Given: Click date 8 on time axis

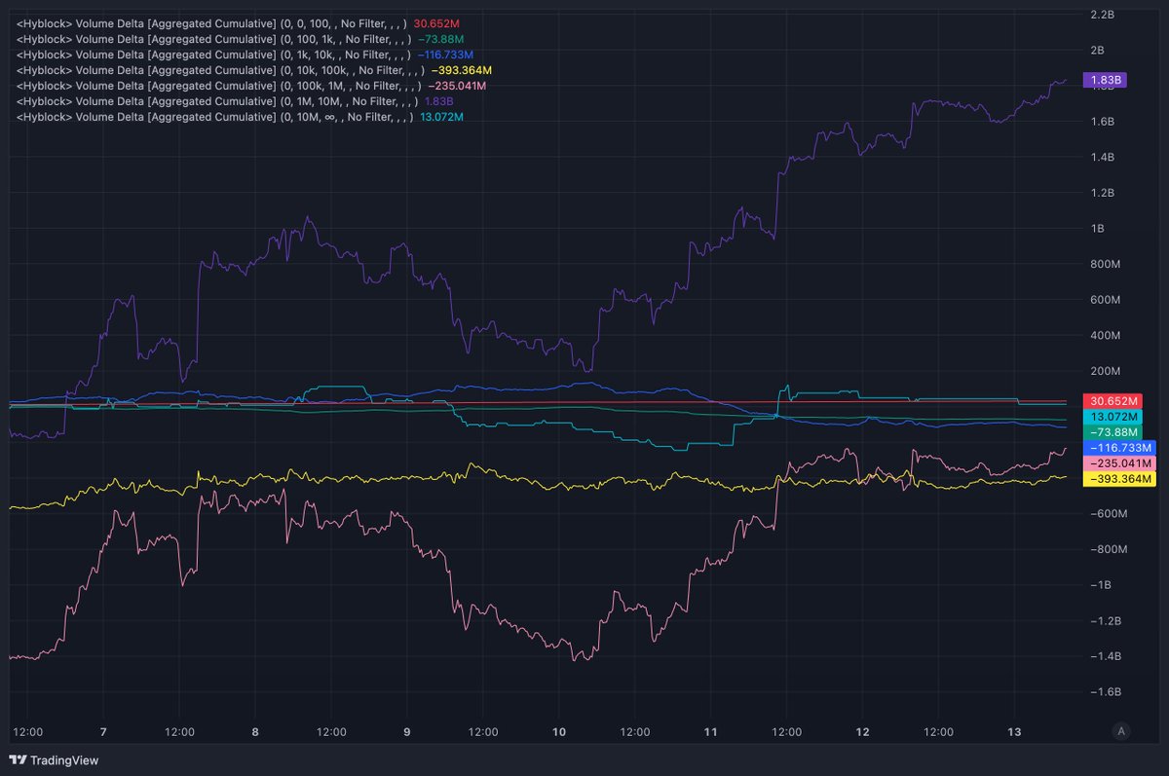Looking at the screenshot, I should 255,731.
